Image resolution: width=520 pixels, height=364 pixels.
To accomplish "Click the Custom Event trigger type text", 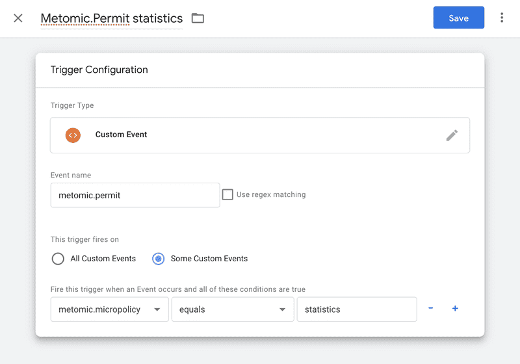I will coord(122,135).
